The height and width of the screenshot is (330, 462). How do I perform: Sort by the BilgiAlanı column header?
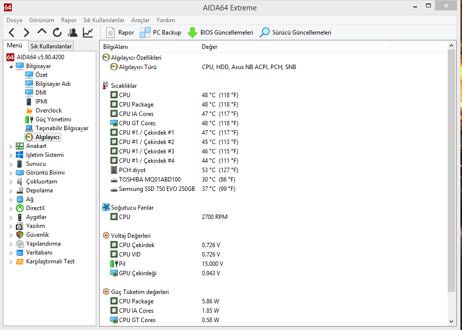pos(150,47)
